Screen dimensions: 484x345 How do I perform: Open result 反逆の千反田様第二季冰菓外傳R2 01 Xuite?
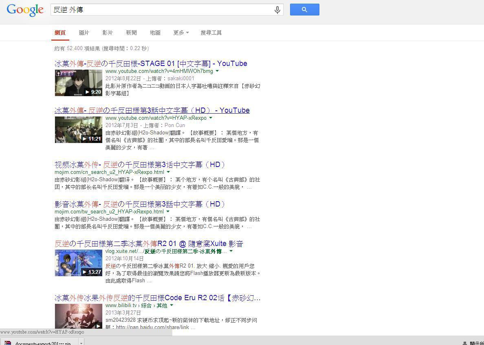point(149,244)
